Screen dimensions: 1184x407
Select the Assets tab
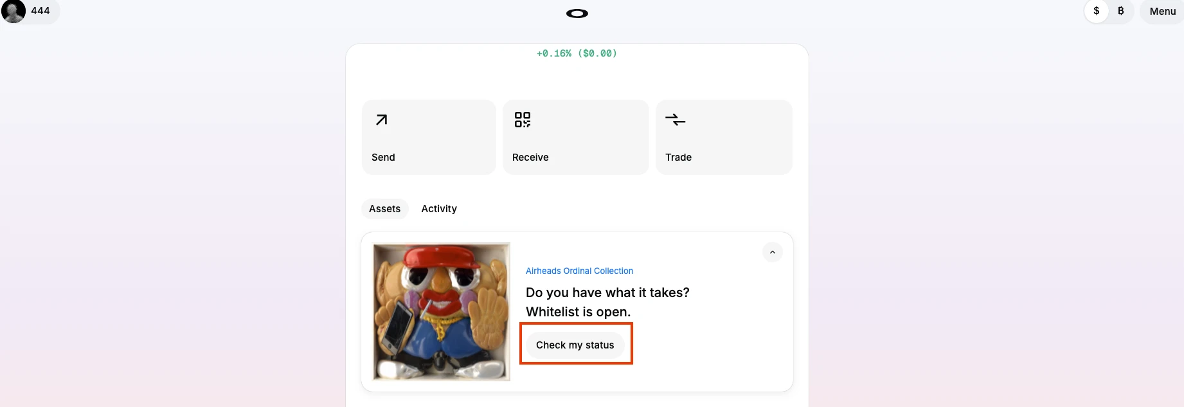point(384,209)
